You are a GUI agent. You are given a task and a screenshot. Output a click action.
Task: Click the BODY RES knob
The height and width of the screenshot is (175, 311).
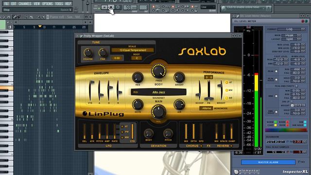[x=138, y=77]
